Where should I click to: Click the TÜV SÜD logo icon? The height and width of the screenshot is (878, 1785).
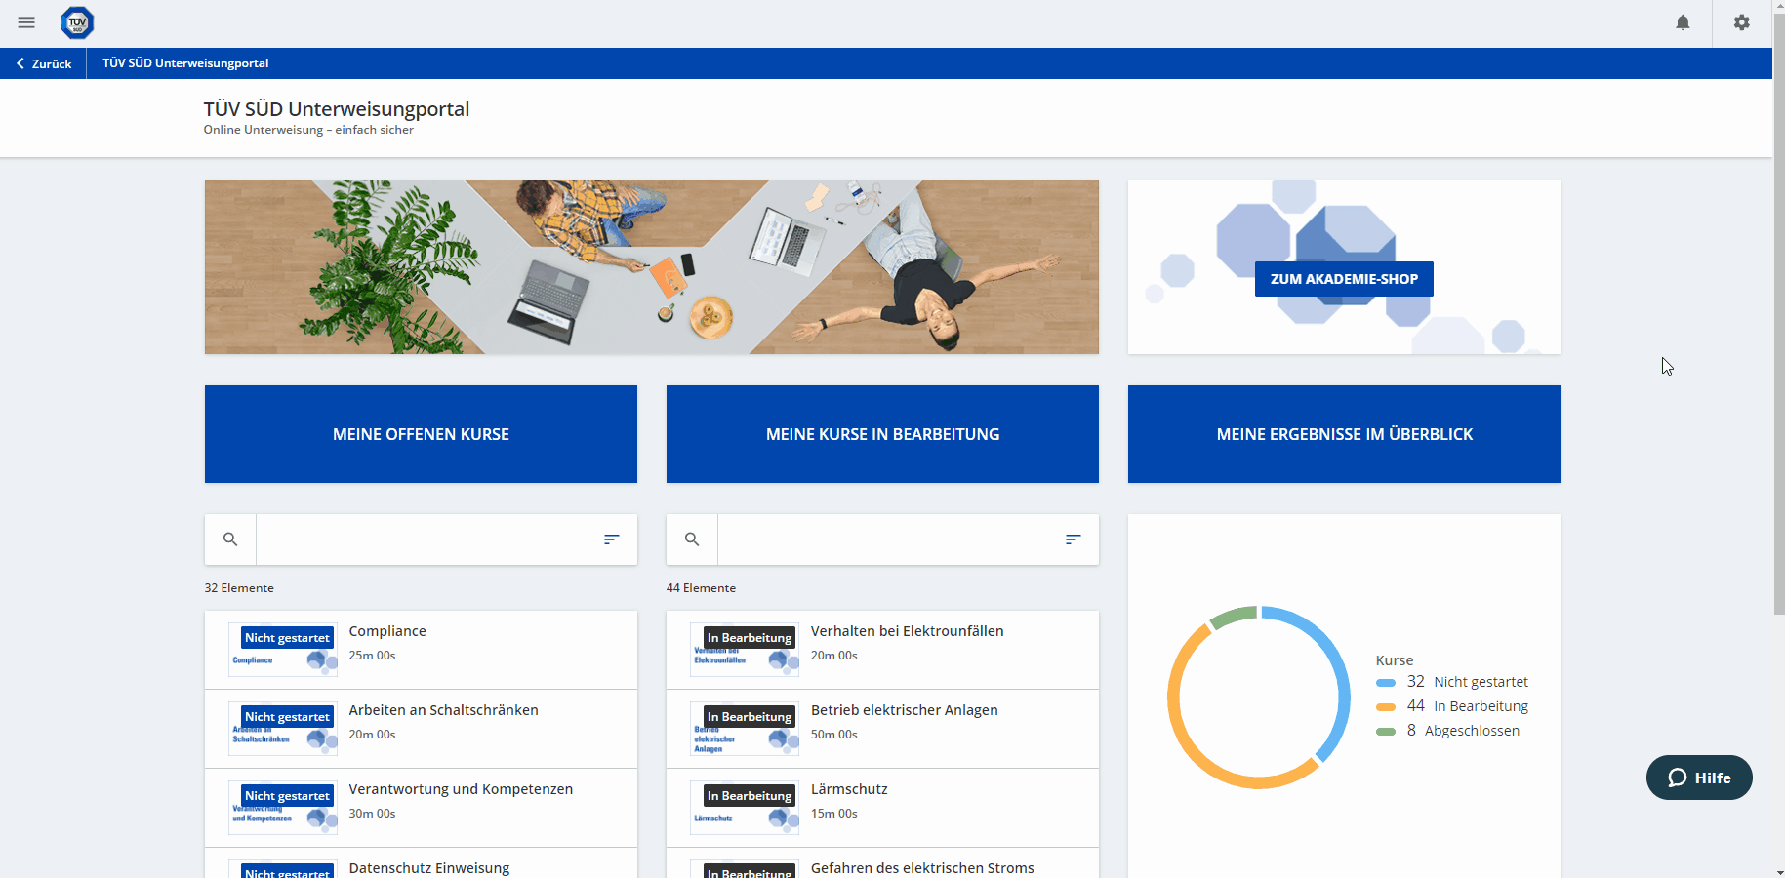77,22
